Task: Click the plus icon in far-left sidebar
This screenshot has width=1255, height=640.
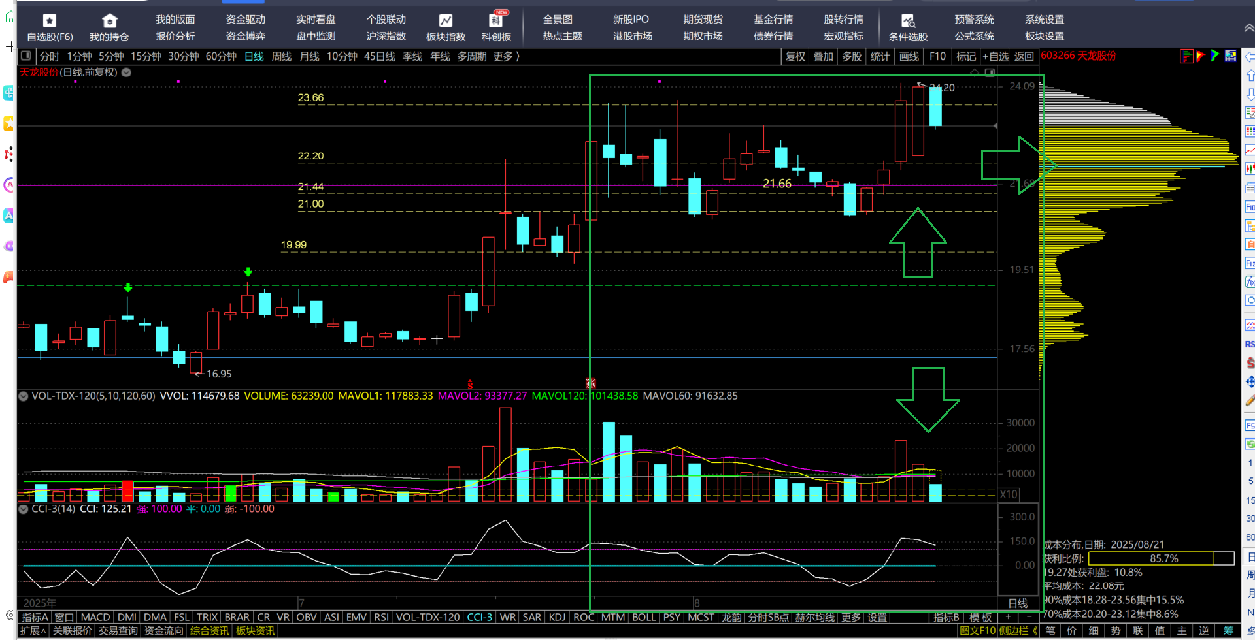Action: (9, 46)
